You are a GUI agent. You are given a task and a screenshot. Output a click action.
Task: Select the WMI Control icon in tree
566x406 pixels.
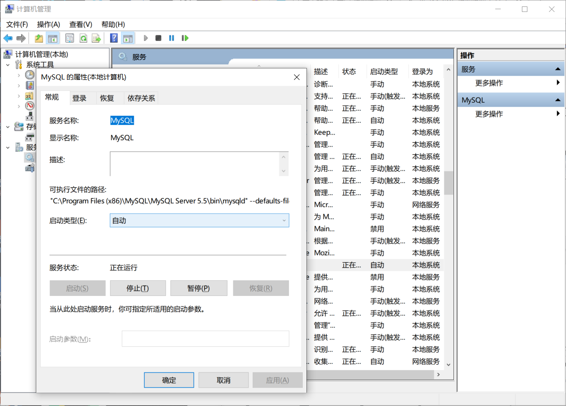coord(30,168)
